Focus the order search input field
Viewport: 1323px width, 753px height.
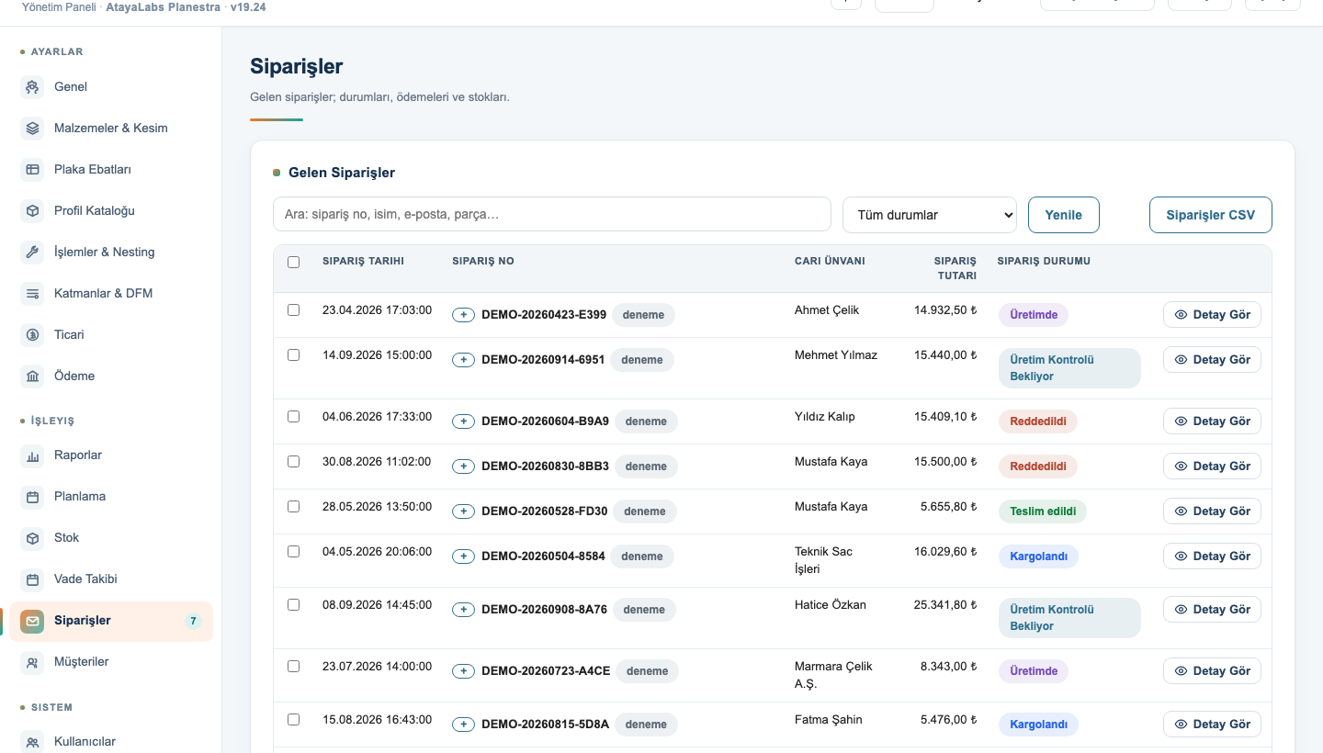552,214
